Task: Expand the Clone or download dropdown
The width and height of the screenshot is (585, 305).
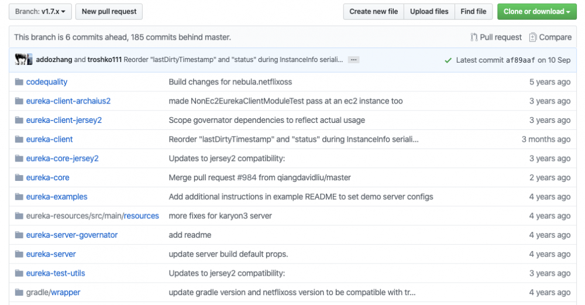Action: (x=536, y=11)
